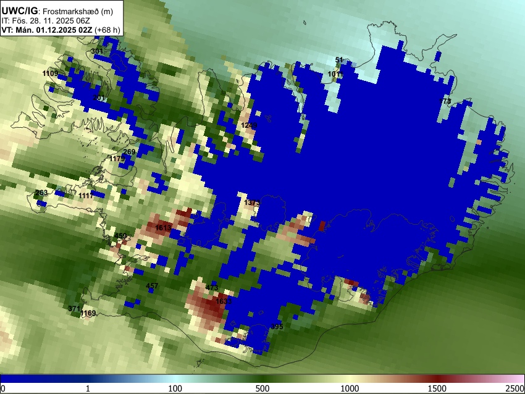Image resolution: width=525 pixels, height=394 pixels.
Task: Click the legend tick label "1500"
Action: pyautogui.click(x=437, y=388)
